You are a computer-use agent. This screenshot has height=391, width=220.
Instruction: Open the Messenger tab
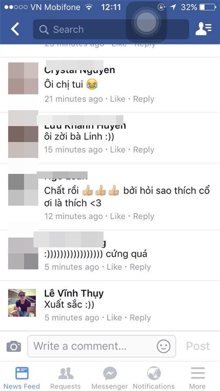tap(110, 378)
